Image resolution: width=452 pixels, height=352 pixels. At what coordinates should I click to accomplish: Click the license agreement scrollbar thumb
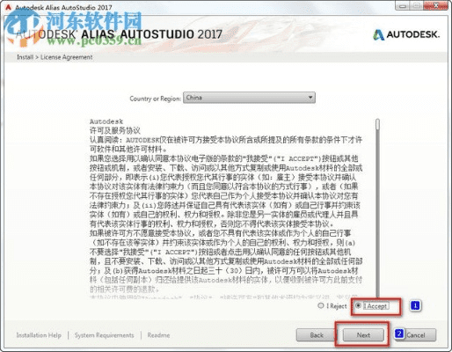378,124
